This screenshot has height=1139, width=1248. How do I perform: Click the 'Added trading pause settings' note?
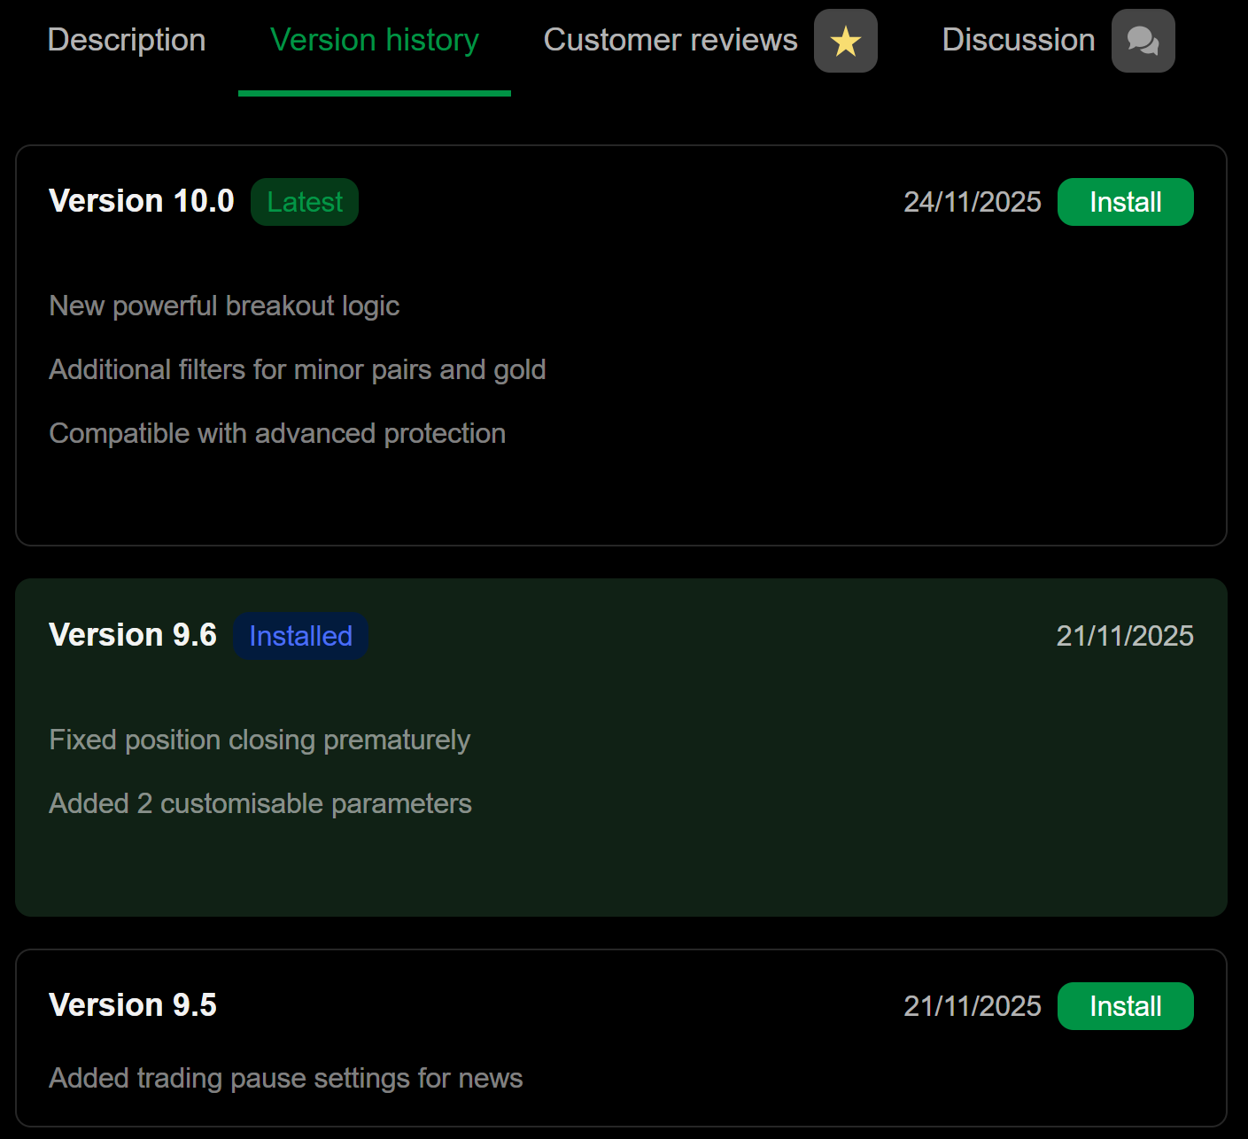(285, 1078)
